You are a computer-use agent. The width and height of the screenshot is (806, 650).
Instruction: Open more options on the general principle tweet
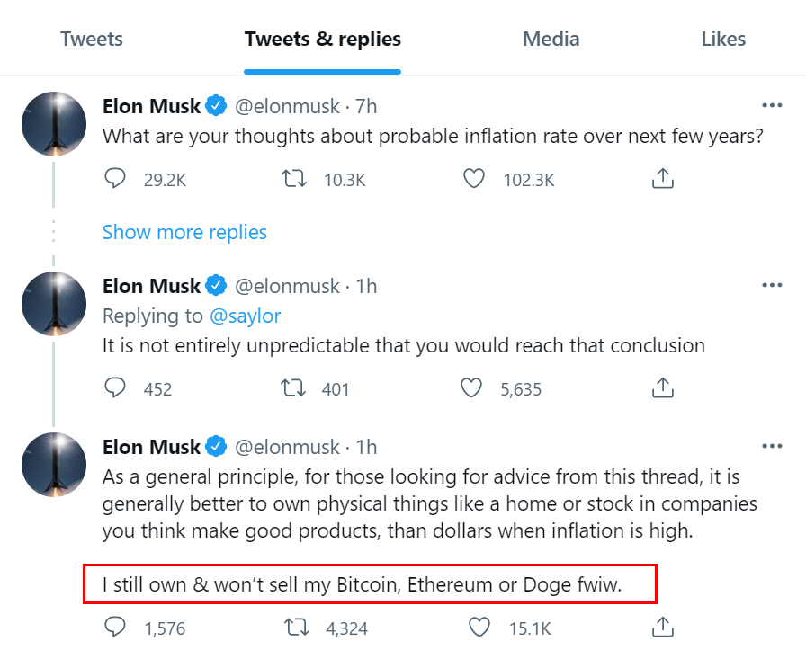pos(772,447)
